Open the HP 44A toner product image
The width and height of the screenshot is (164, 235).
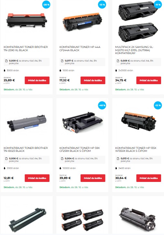point(82,21)
